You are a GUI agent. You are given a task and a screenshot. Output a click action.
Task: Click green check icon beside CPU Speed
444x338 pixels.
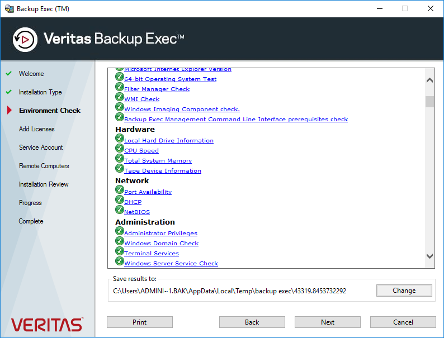120,148
